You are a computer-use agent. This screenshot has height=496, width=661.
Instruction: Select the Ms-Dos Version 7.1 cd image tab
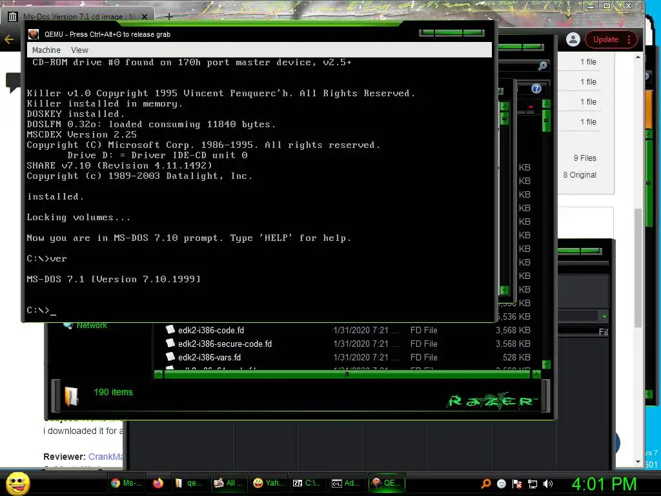click(x=78, y=16)
